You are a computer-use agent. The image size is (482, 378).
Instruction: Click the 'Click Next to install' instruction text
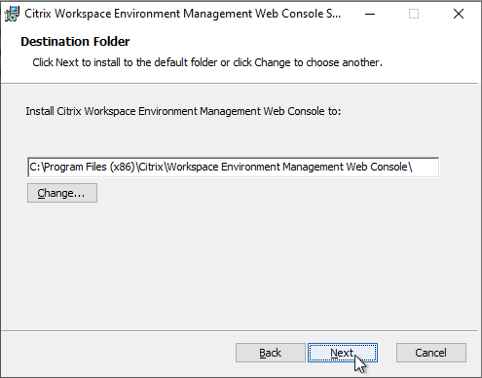point(207,62)
